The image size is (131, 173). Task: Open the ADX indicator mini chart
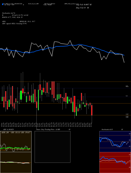(x=16, y=142)
